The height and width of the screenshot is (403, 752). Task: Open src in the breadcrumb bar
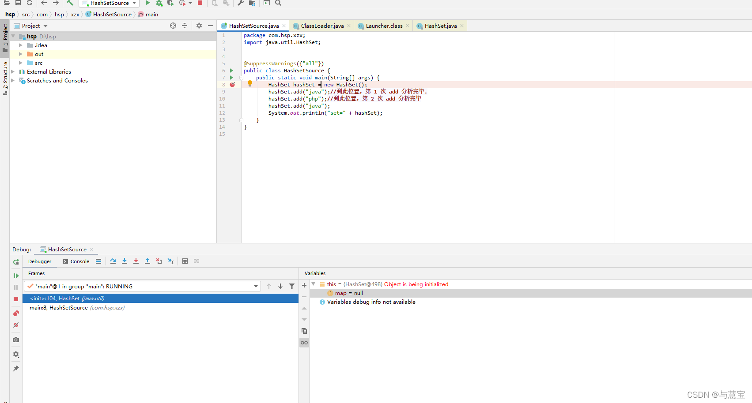(x=26, y=14)
